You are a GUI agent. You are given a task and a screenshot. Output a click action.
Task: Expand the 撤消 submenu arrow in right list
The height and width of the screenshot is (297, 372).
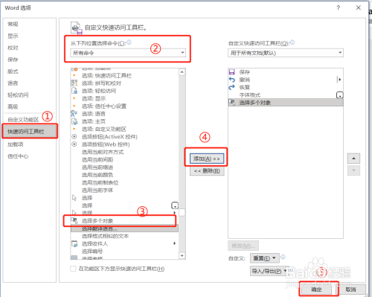[339, 80]
